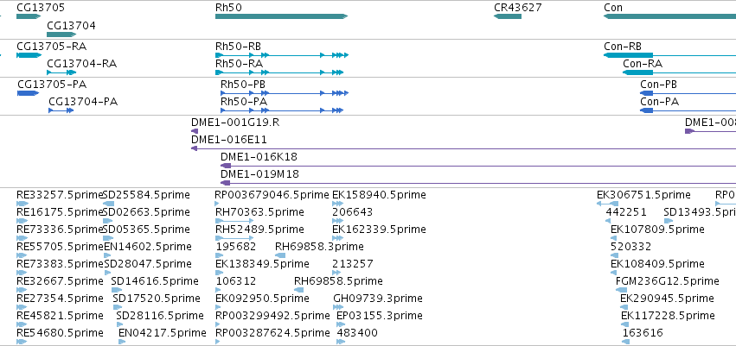Click the CR43627 gene arrow
The image size is (736, 346).
[508, 16]
